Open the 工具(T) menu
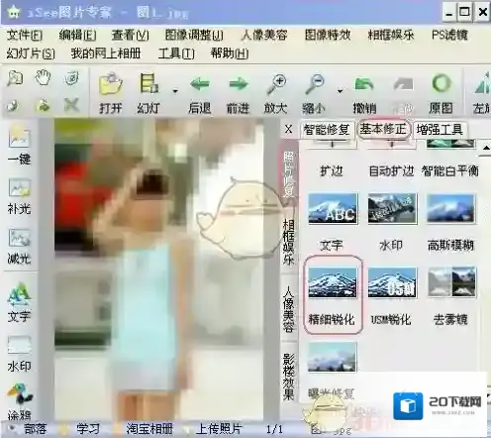 pyautogui.click(x=176, y=54)
